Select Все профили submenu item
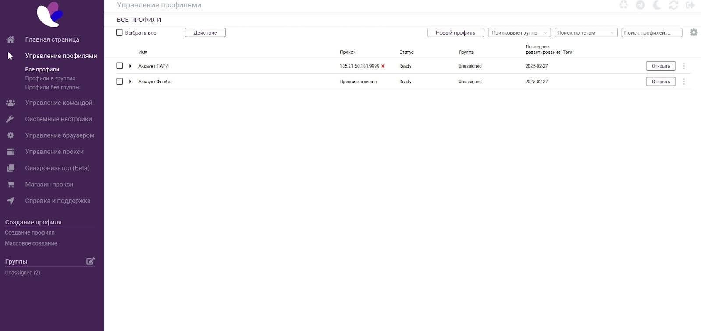The image size is (701, 331). pos(42,69)
